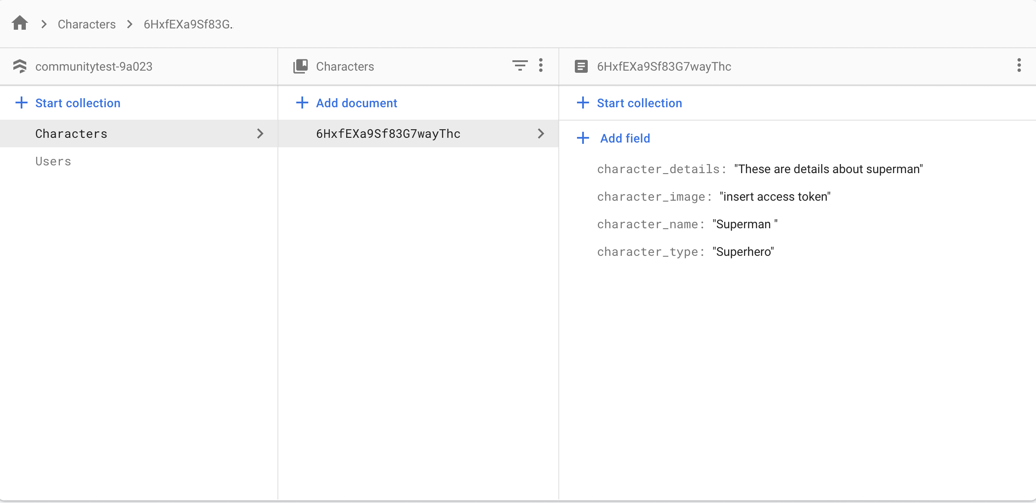Viewport: 1036px width, 503px height.
Task: Expand chevron on 6HxfEXa9Sf83G7wayThc document row
Action: (x=541, y=134)
